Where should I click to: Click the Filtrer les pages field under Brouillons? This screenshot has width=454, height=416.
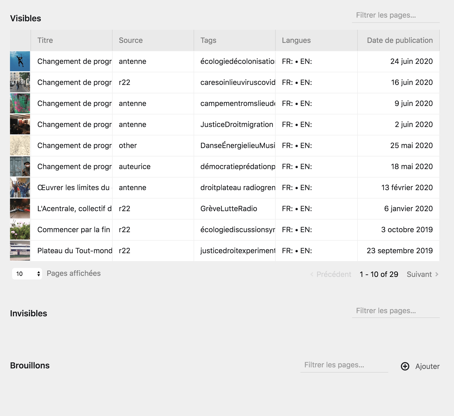[344, 365]
